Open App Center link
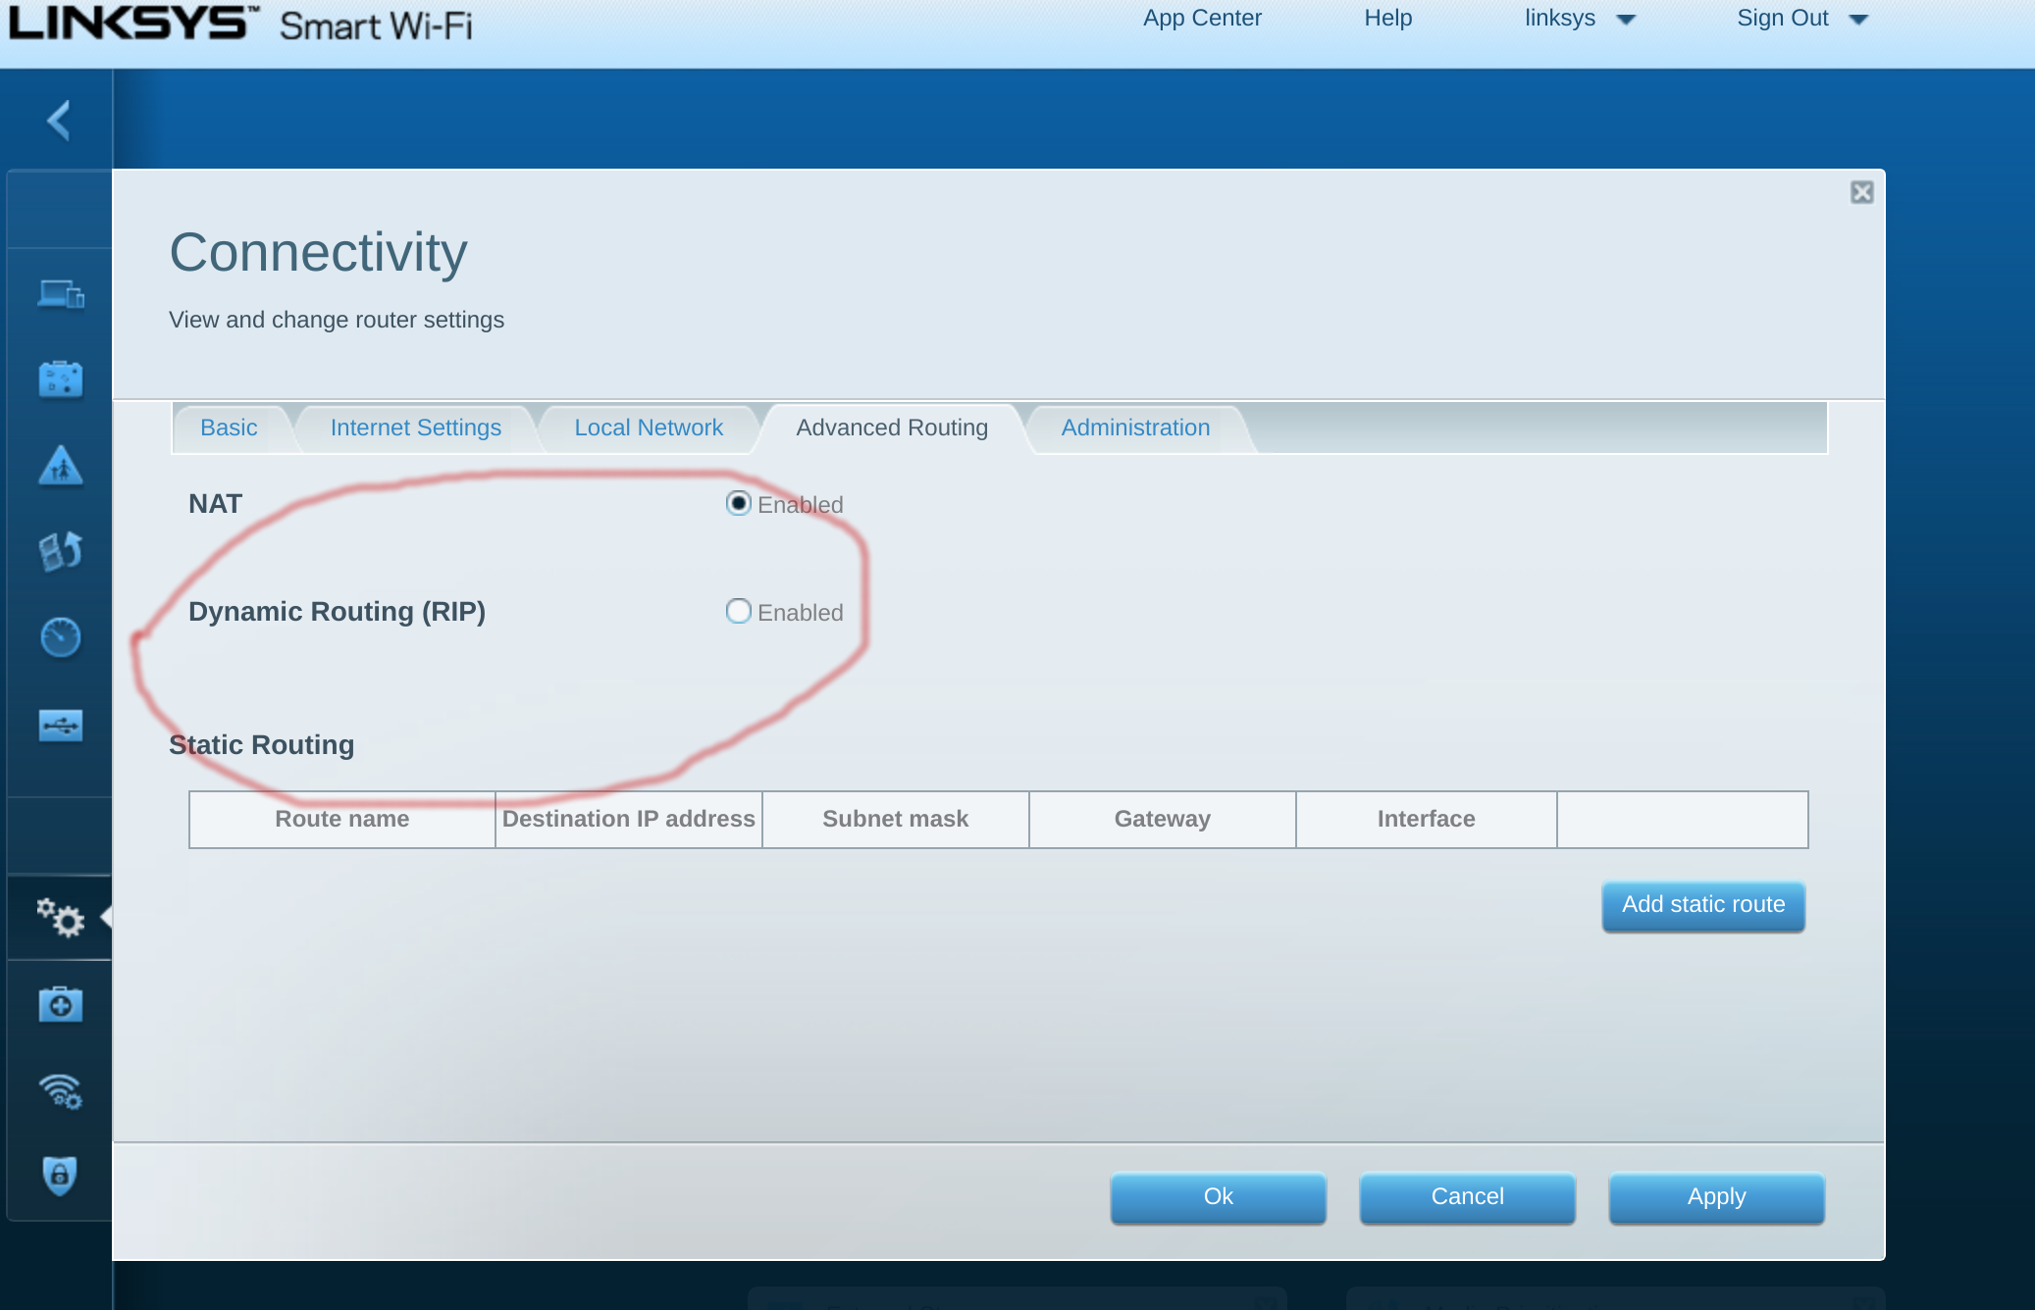This screenshot has width=2035, height=1310. click(x=1202, y=18)
